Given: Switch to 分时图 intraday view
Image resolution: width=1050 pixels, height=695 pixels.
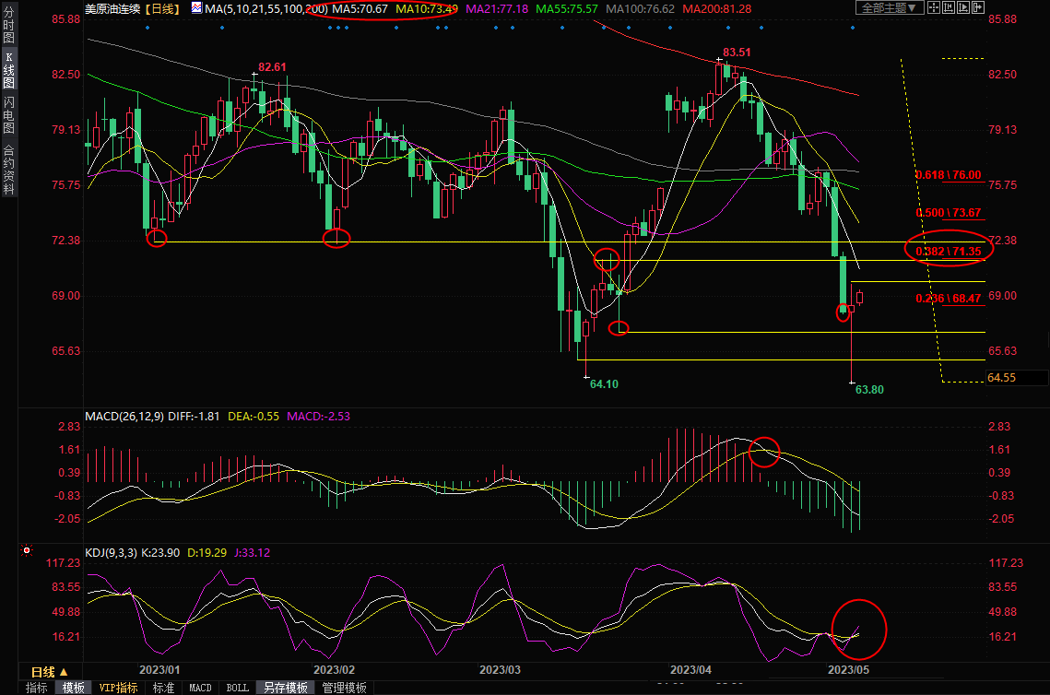Looking at the screenshot, I should (8, 26).
